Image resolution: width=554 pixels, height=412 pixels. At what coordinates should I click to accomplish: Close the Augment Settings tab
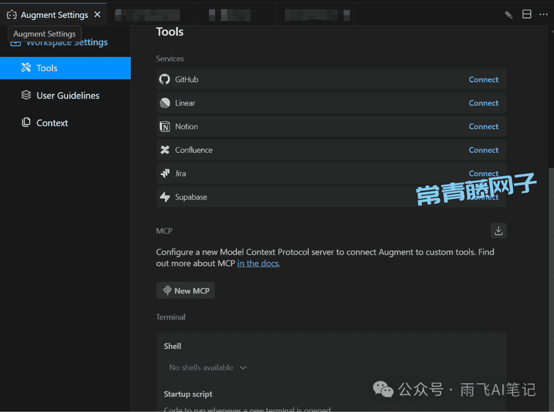pyautogui.click(x=97, y=14)
